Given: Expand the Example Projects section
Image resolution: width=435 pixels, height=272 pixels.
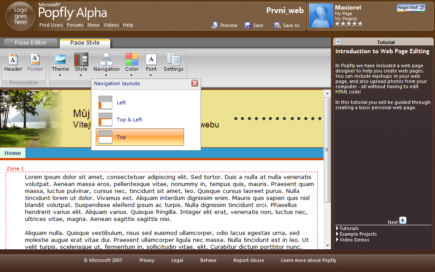Looking at the screenshot, I should [358, 234].
